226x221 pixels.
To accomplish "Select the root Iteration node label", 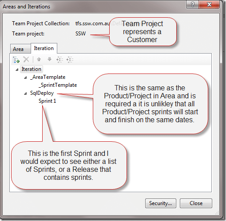I will (x=32, y=69).
